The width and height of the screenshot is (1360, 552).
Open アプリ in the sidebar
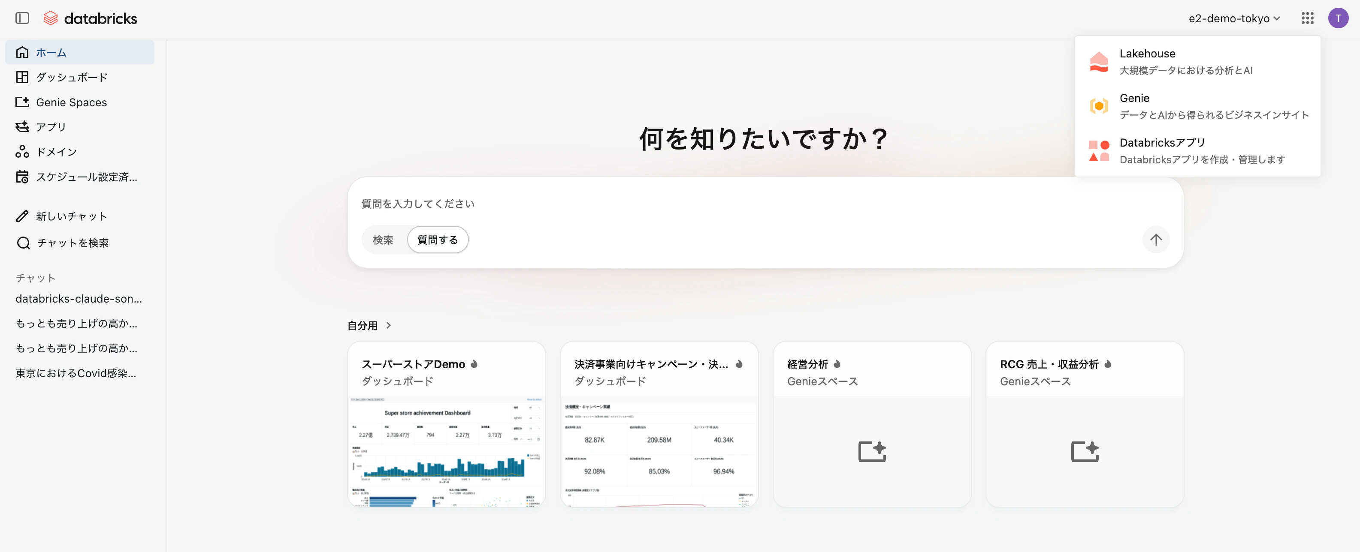(x=80, y=126)
